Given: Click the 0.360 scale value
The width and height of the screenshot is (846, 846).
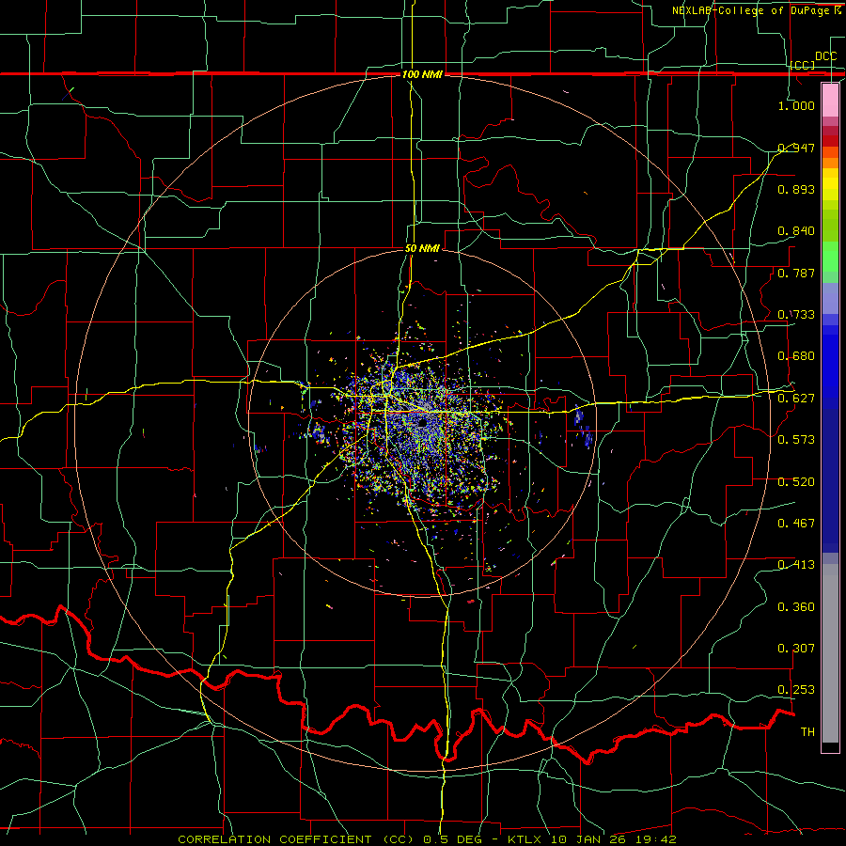Looking at the screenshot, I should pos(796,607).
